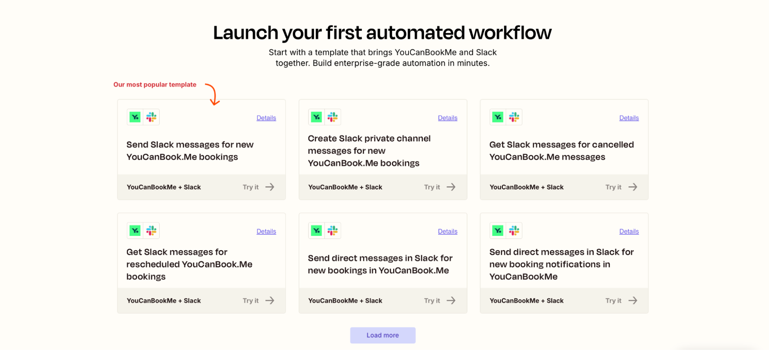
Task: Select the YouCanBookMe icon on the direct messages card
Action: pos(316,230)
